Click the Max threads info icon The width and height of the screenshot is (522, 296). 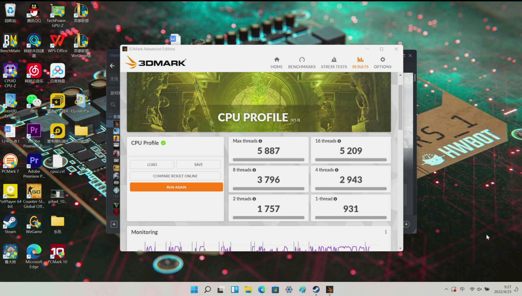click(260, 141)
